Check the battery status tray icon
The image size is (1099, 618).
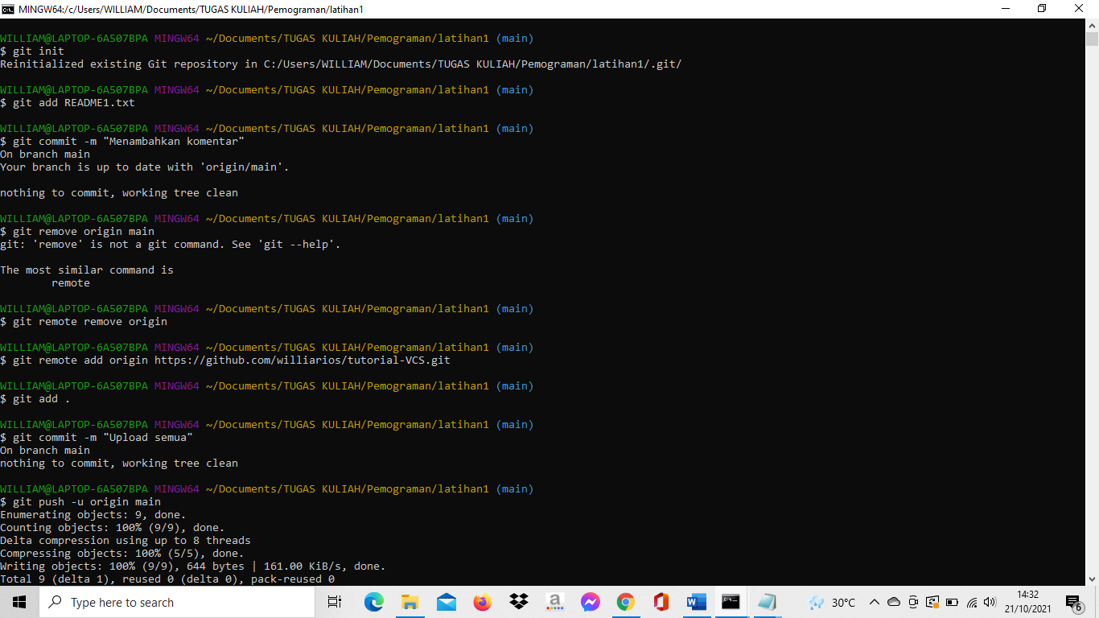953,602
